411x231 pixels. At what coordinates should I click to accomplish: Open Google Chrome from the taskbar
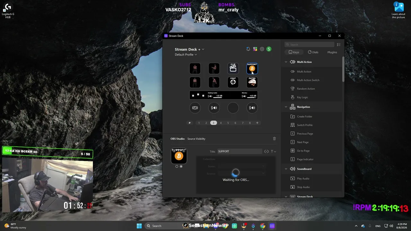[x=263, y=226]
